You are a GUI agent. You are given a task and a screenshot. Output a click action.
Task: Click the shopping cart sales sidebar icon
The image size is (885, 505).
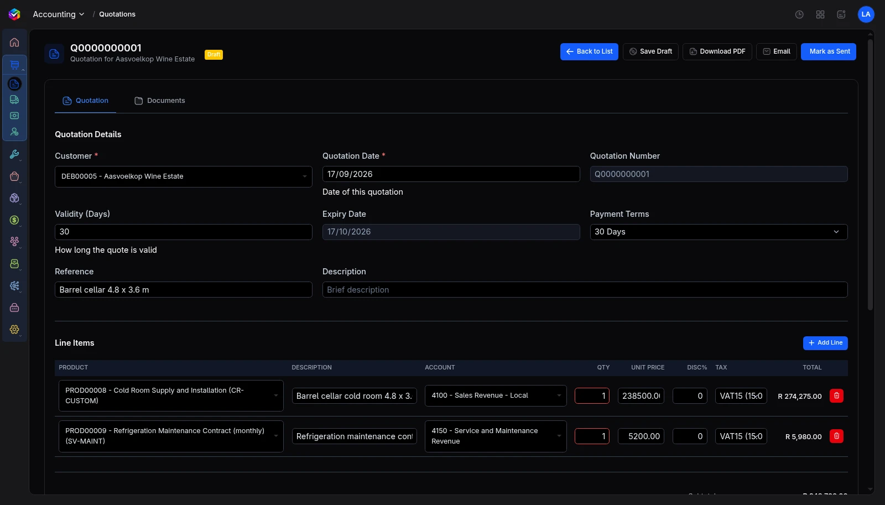pyautogui.click(x=14, y=65)
